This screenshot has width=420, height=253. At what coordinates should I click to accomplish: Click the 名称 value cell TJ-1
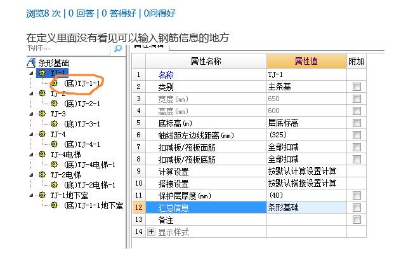(x=306, y=74)
